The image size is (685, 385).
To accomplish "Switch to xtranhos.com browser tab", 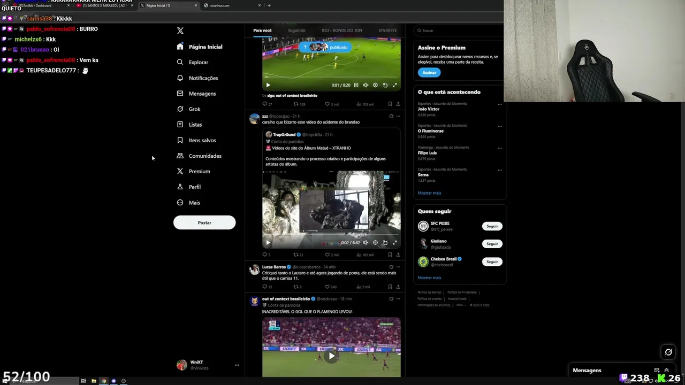I will 232,5.
